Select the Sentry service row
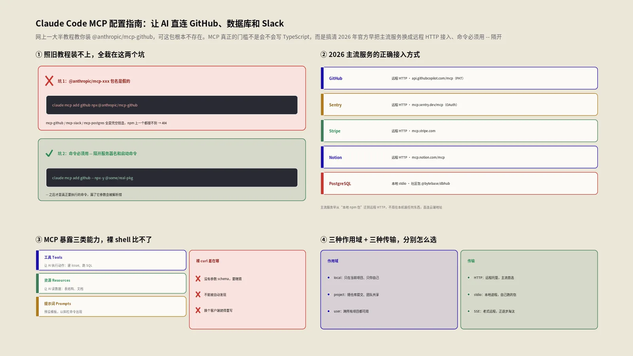Image resolution: width=633 pixels, height=356 pixels. pyautogui.click(x=459, y=105)
